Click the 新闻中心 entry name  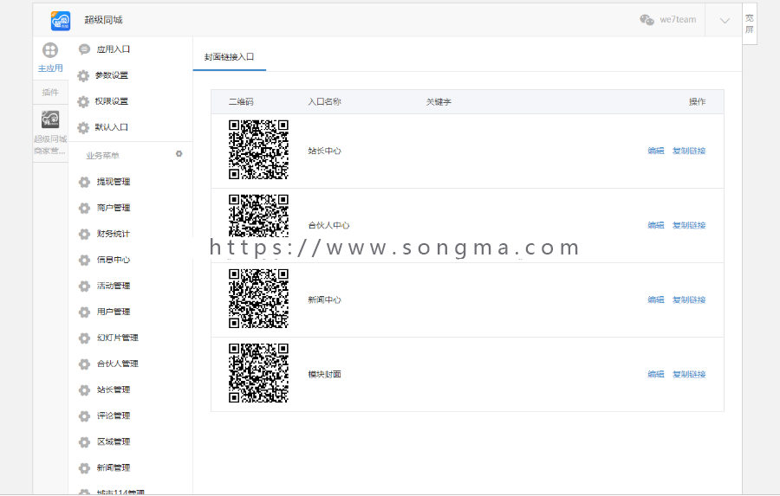pos(324,300)
